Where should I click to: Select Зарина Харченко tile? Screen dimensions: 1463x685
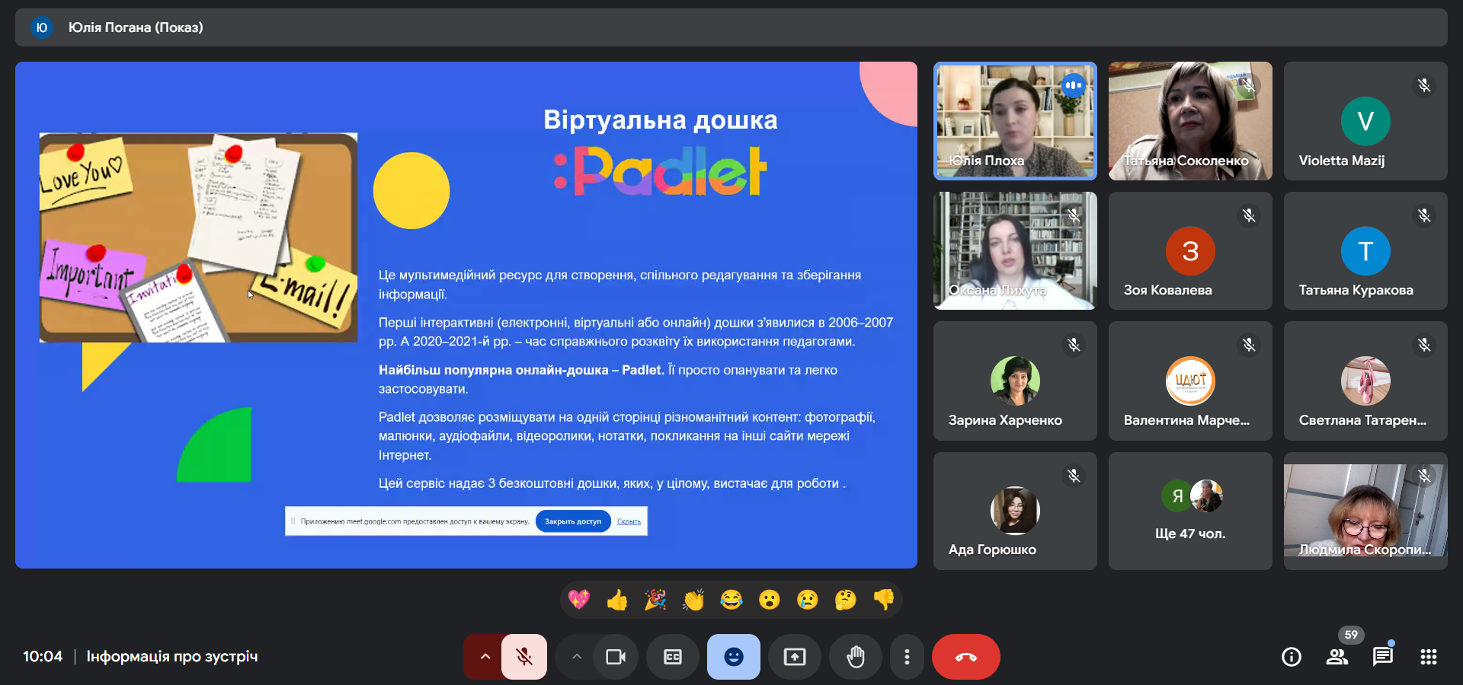coord(1015,381)
